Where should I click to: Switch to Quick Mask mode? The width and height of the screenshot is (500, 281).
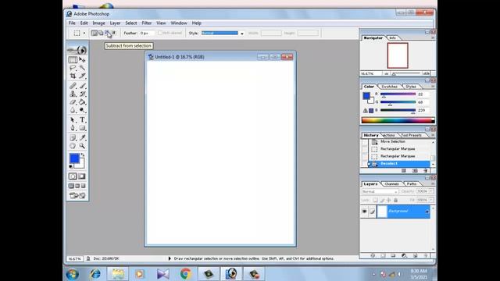point(82,176)
